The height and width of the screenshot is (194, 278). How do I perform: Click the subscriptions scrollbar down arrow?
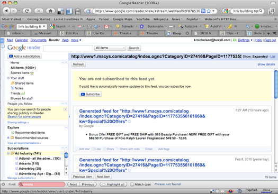tap(66, 173)
